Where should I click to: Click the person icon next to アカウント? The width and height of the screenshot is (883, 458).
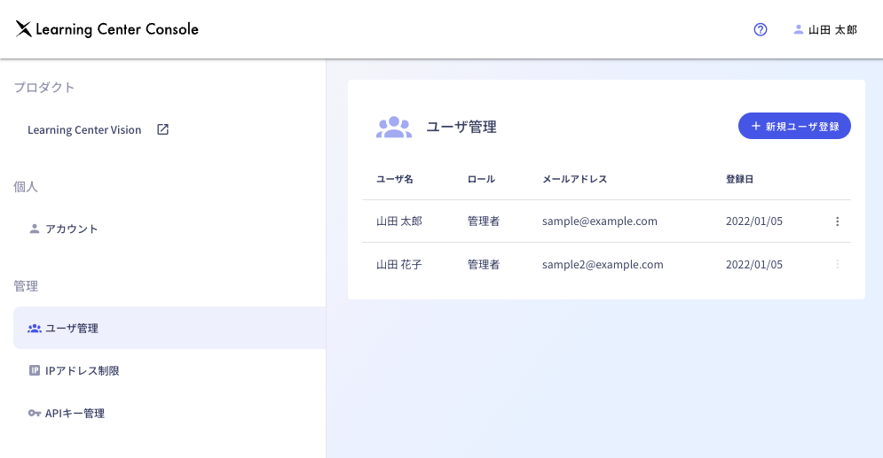(x=35, y=229)
